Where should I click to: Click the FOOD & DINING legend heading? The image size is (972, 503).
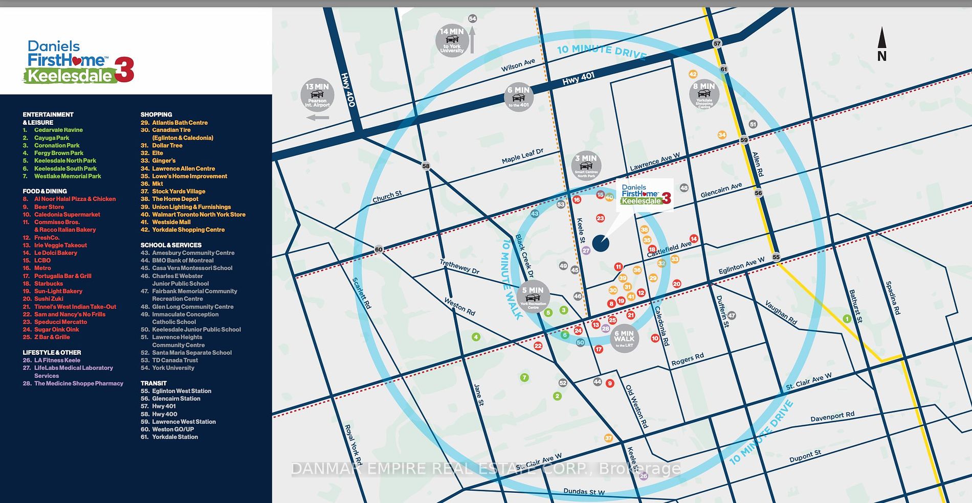click(x=45, y=191)
